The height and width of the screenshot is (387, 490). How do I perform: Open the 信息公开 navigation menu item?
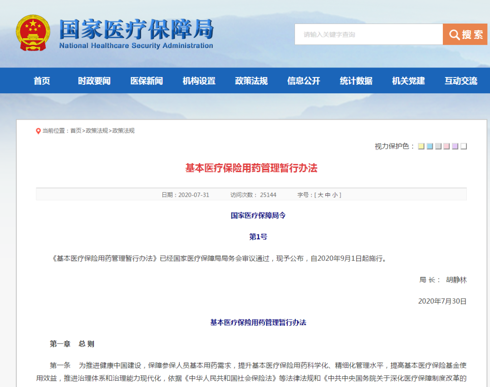pos(303,81)
